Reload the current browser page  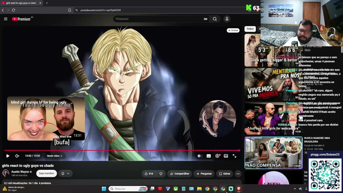tap(13, 10)
